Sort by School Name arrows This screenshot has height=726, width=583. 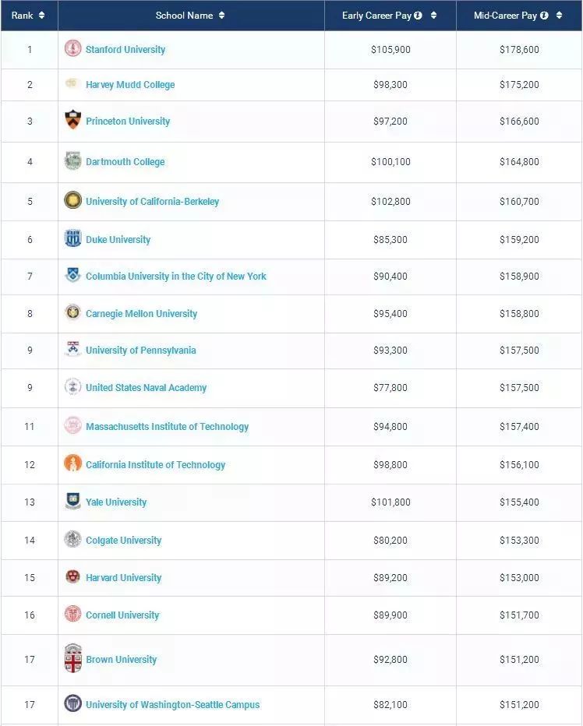point(221,16)
